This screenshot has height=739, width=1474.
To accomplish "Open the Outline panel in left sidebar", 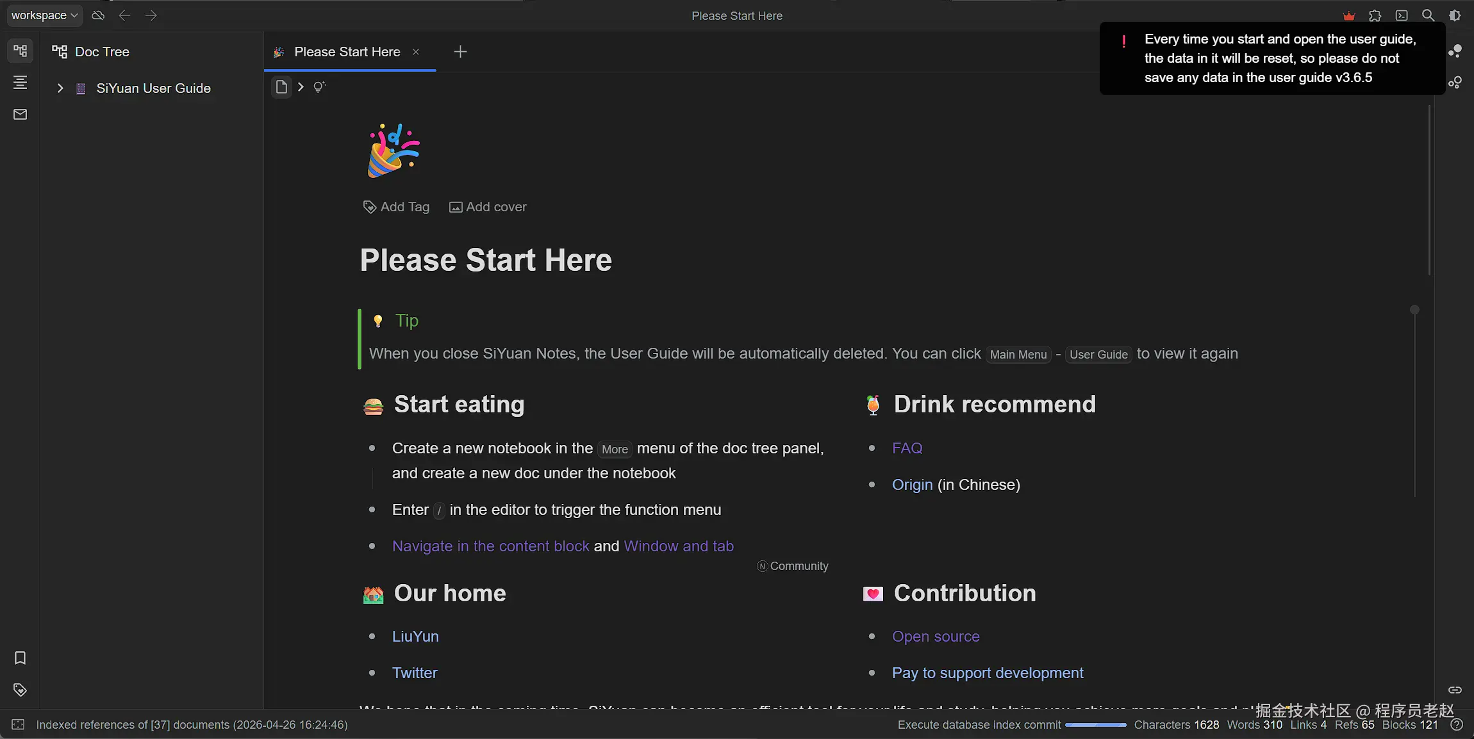I will [x=20, y=82].
